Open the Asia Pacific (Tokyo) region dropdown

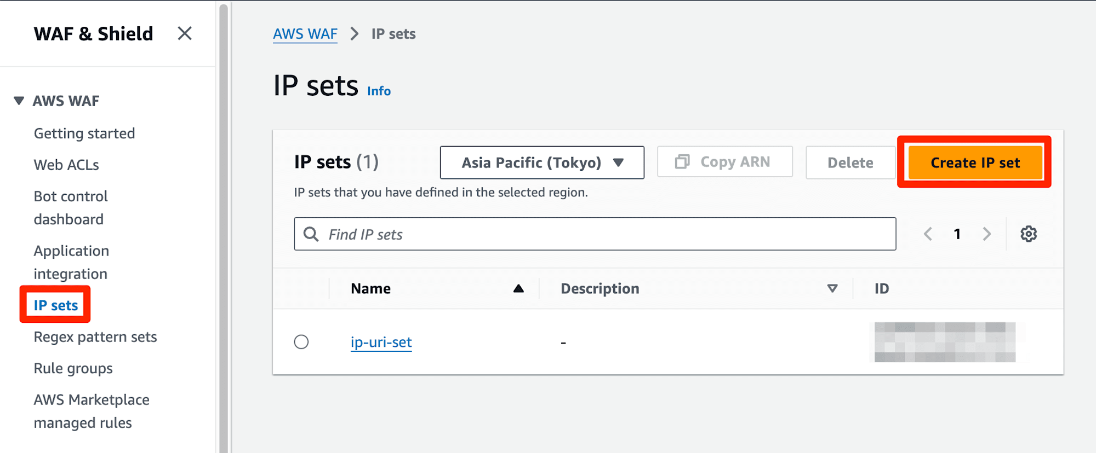click(542, 162)
